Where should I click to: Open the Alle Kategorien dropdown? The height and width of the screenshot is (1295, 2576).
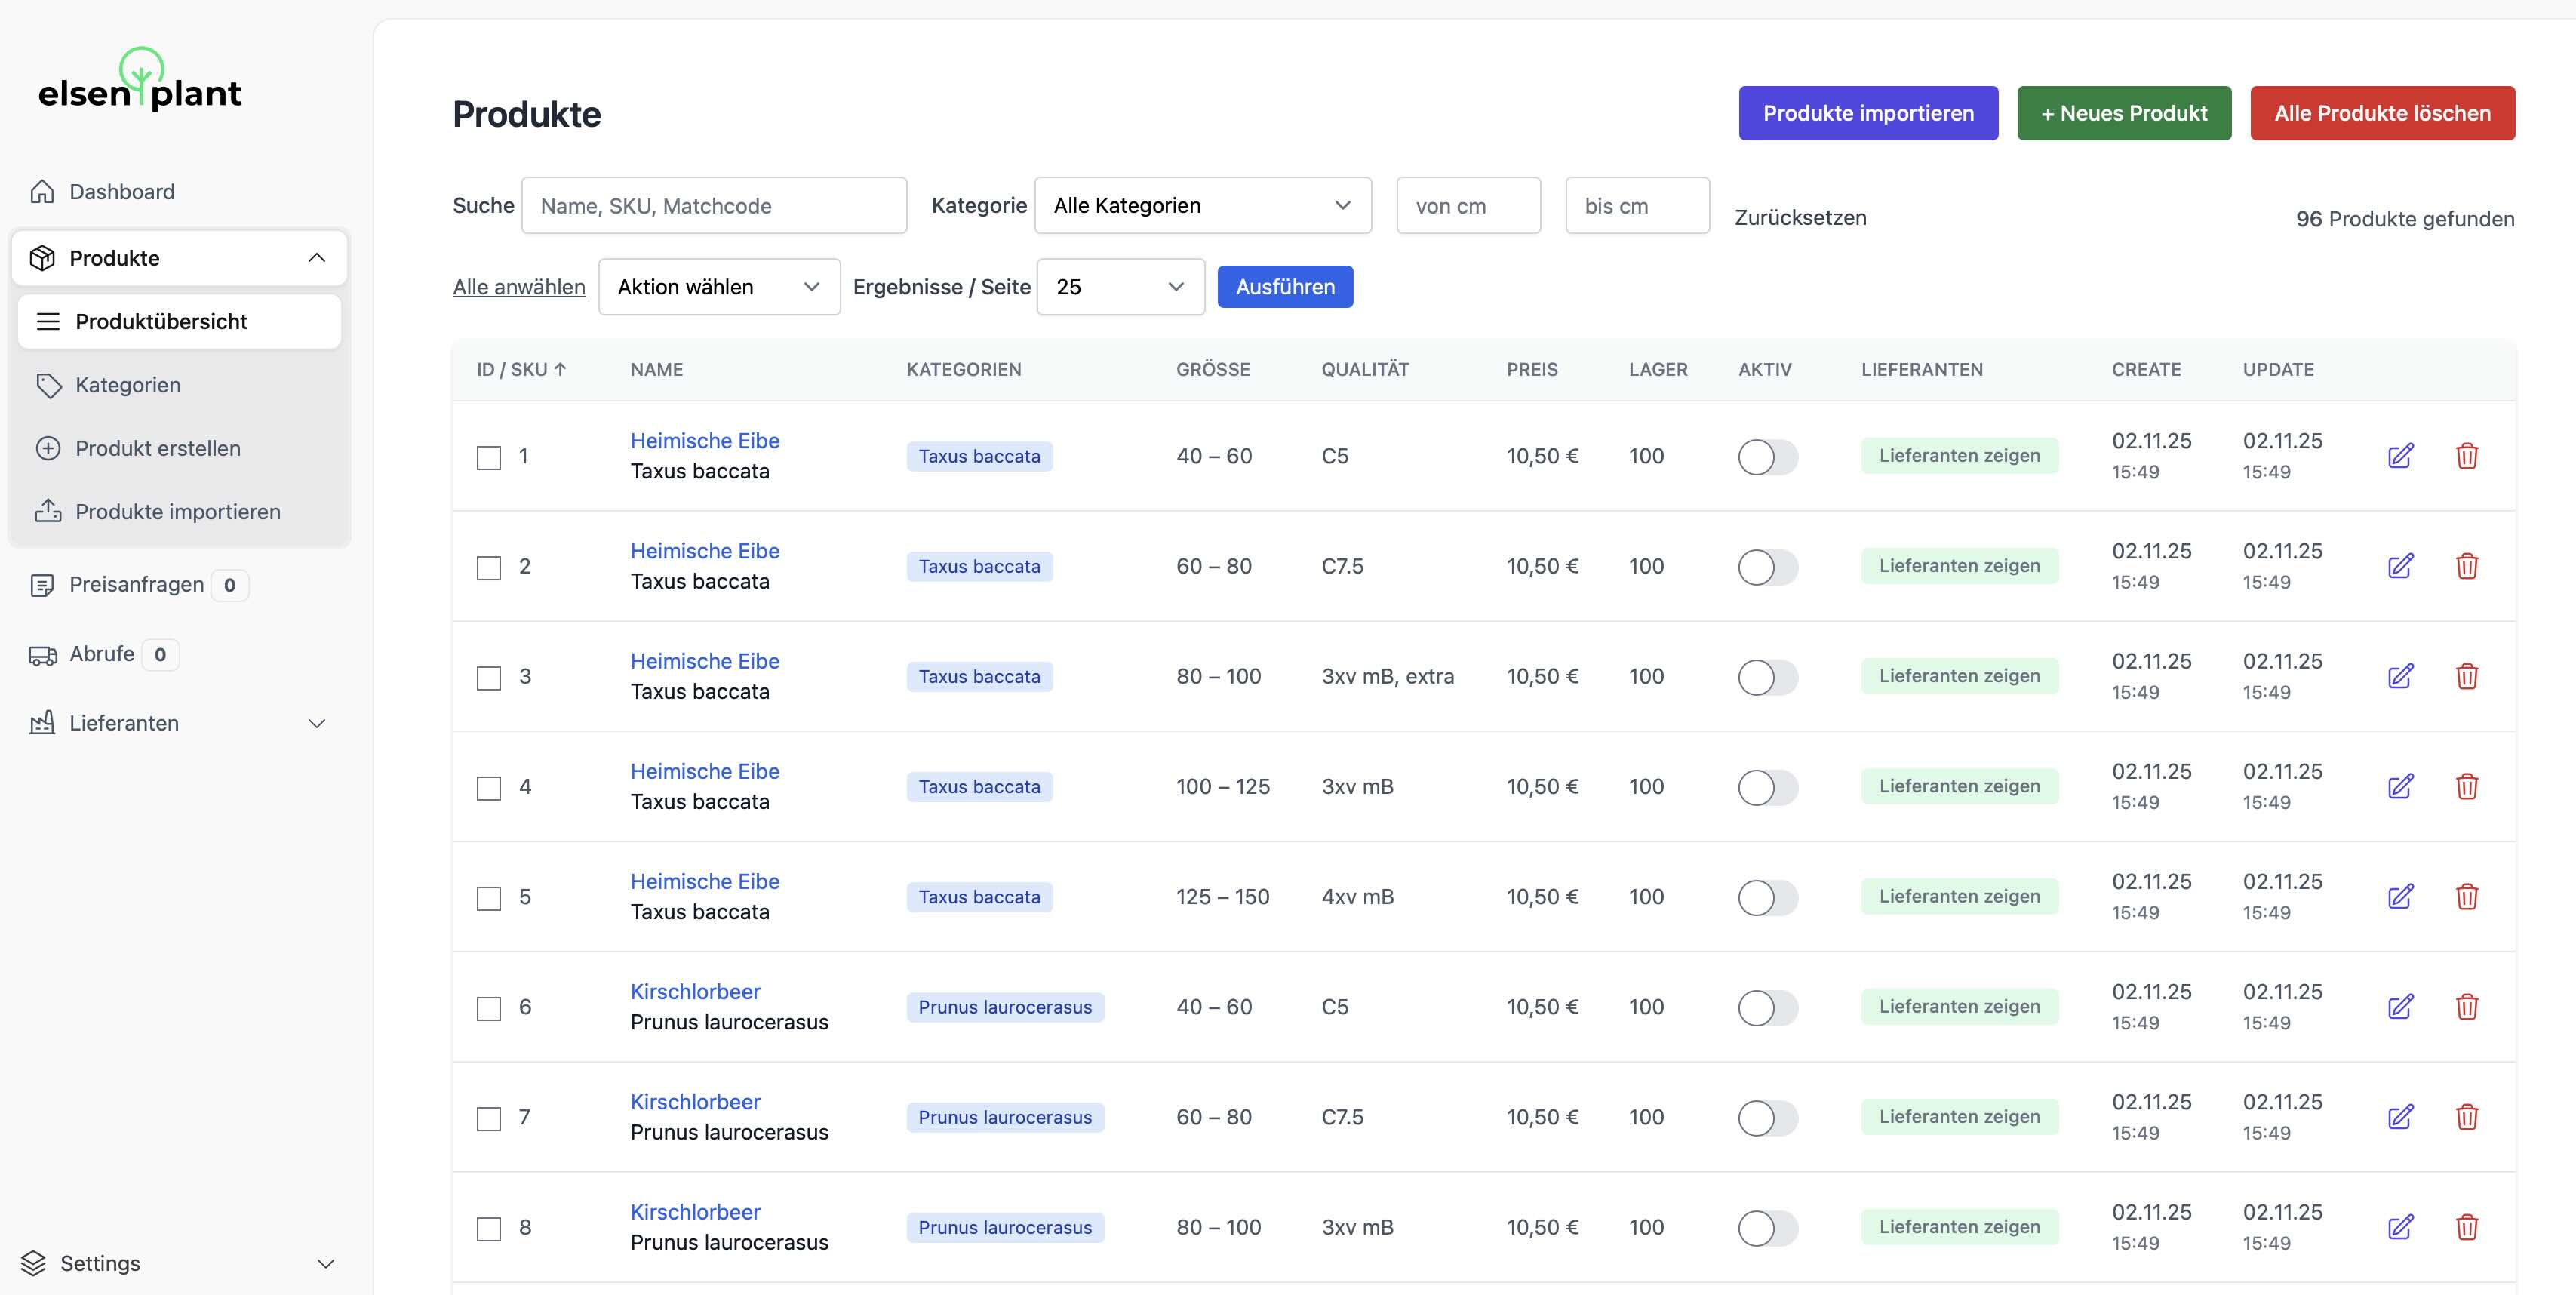(x=1203, y=205)
